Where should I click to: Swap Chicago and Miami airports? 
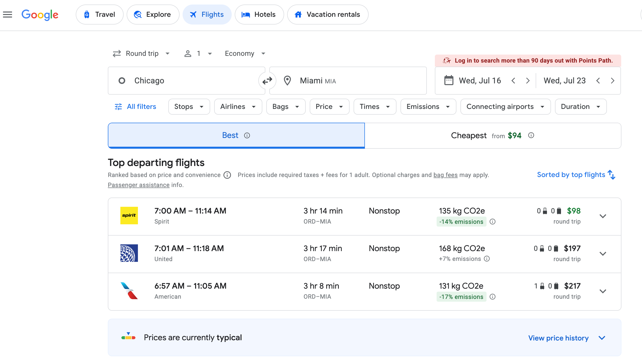(267, 80)
